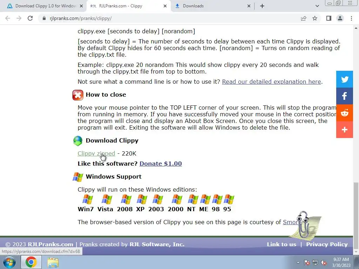
Task: Share page via Reddit sidebar icon
Action: pos(345,113)
